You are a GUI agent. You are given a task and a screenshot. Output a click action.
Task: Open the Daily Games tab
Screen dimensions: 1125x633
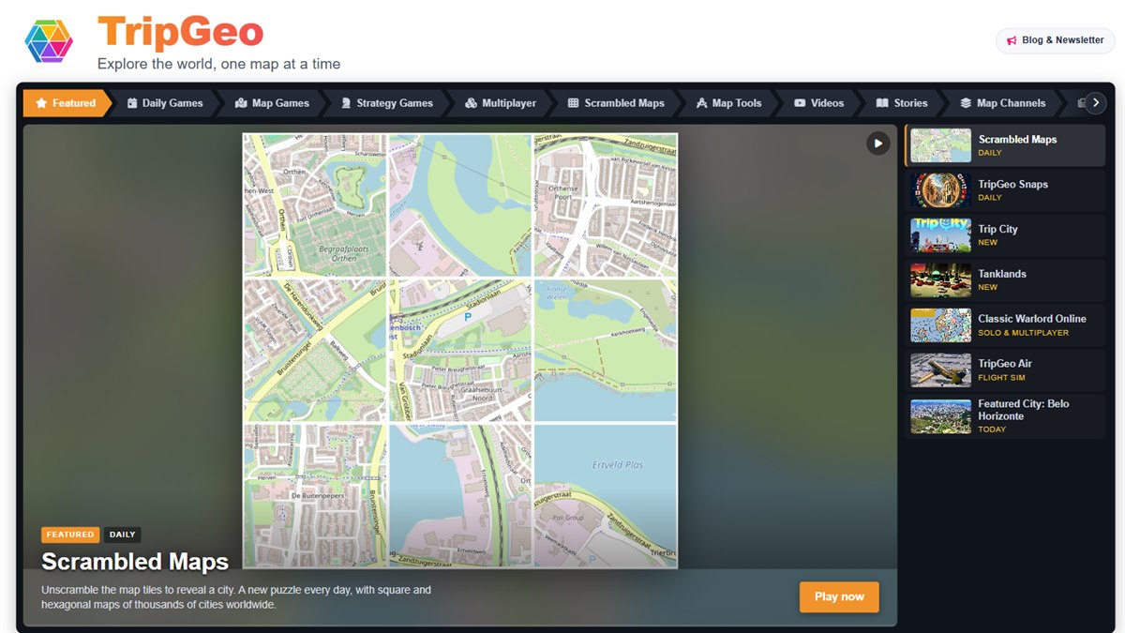tap(165, 103)
